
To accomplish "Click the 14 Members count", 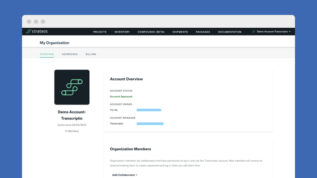I will point(72,131).
